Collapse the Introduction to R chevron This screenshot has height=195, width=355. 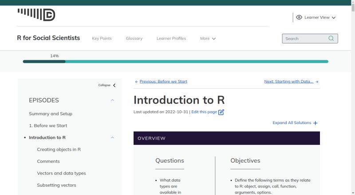point(113,137)
